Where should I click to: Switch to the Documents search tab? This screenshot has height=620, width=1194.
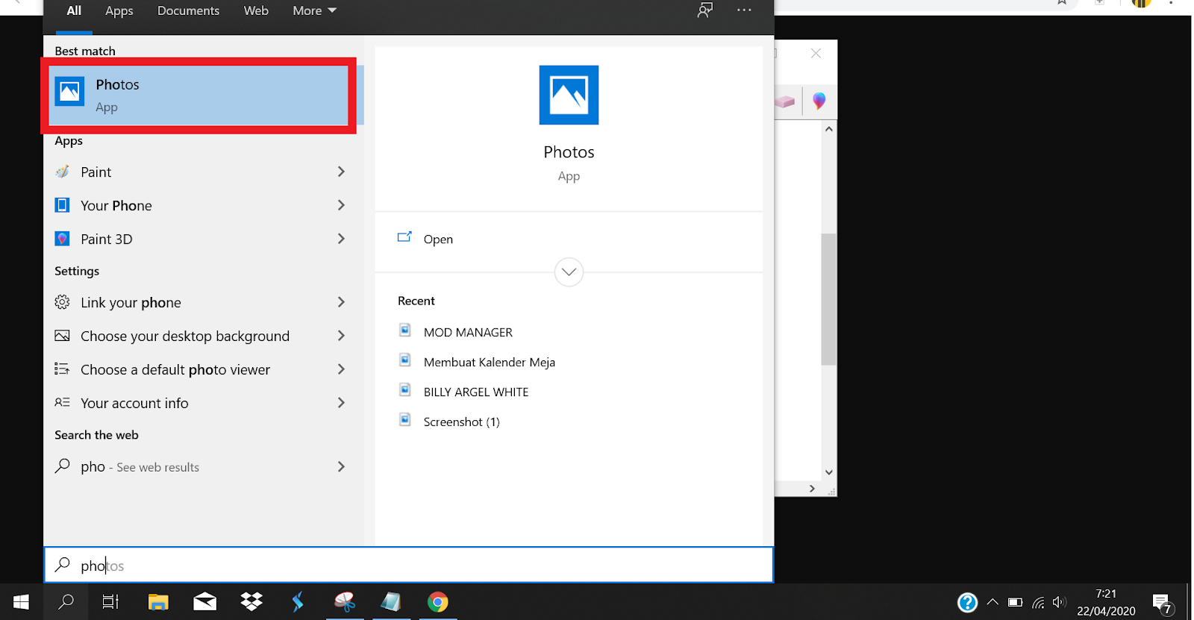click(188, 10)
